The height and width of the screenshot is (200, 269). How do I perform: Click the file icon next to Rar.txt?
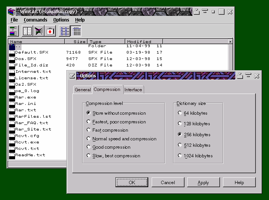(12, 111)
